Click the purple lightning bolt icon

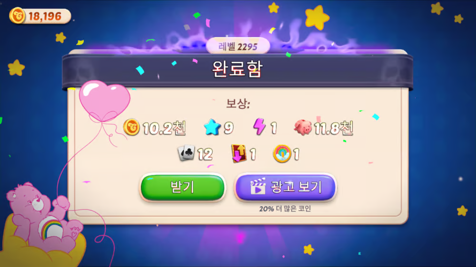point(259,126)
